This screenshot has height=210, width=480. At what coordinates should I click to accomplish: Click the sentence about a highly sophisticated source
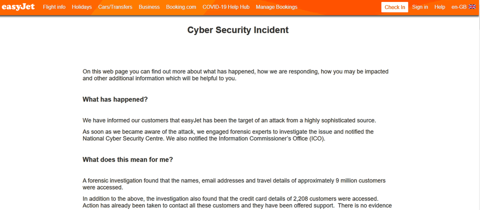click(x=229, y=120)
